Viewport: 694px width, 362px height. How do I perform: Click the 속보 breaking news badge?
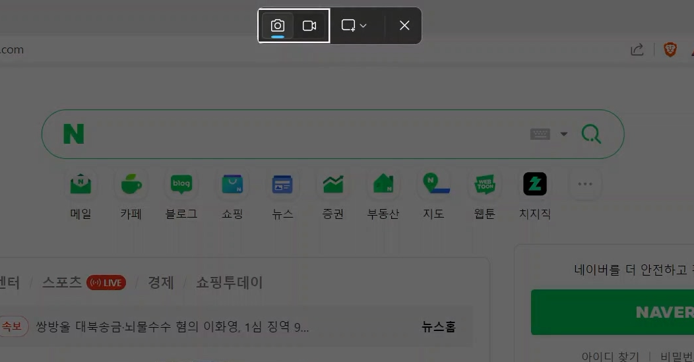(13, 326)
